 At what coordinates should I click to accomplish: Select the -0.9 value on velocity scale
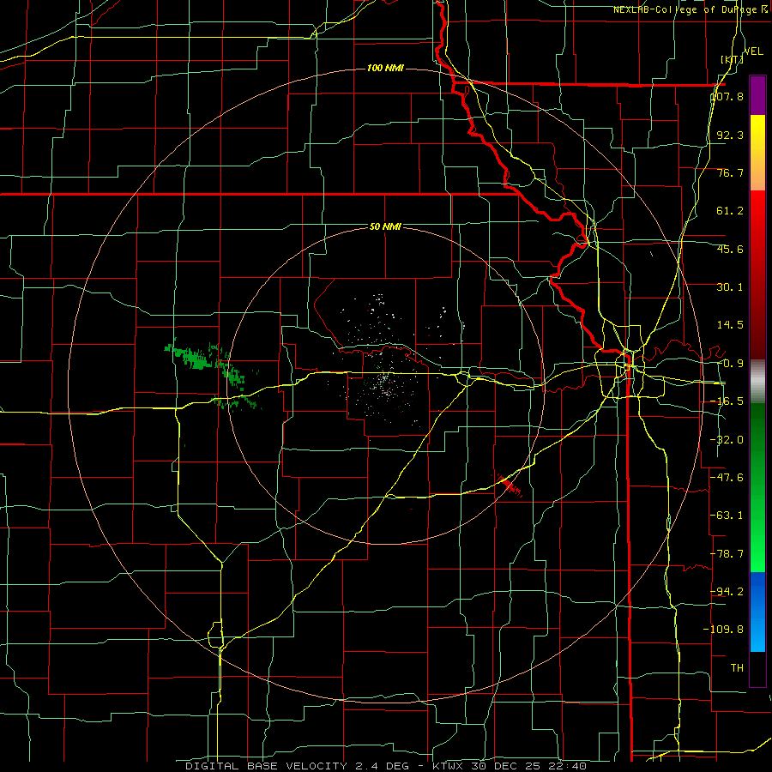(730, 364)
